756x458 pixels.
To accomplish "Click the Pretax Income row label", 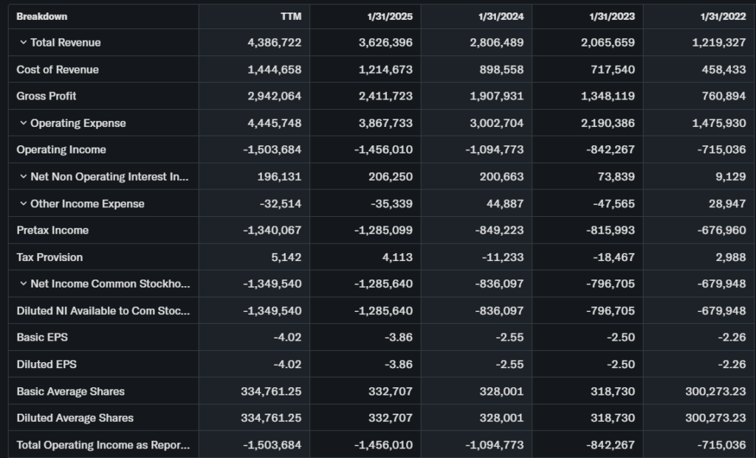I will point(52,230).
